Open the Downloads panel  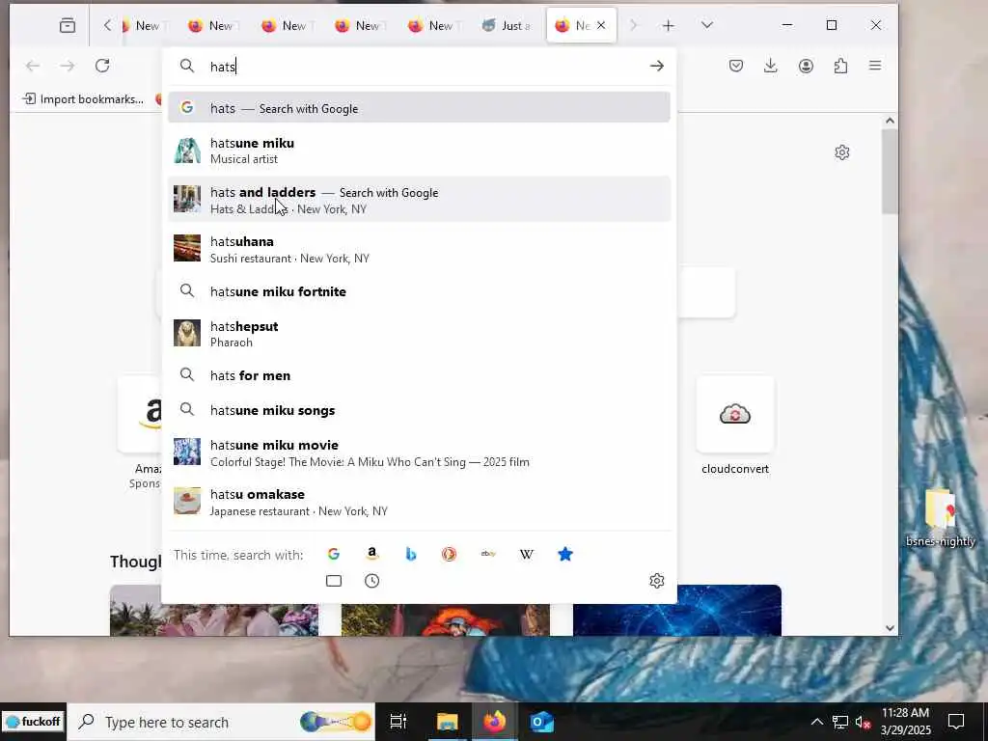point(771,66)
